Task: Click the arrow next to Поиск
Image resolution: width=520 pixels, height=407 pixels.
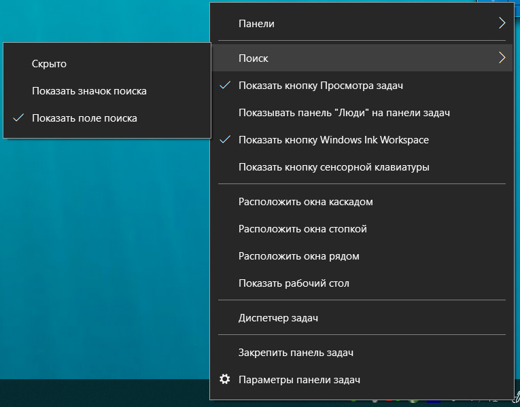Action: tap(502, 58)
